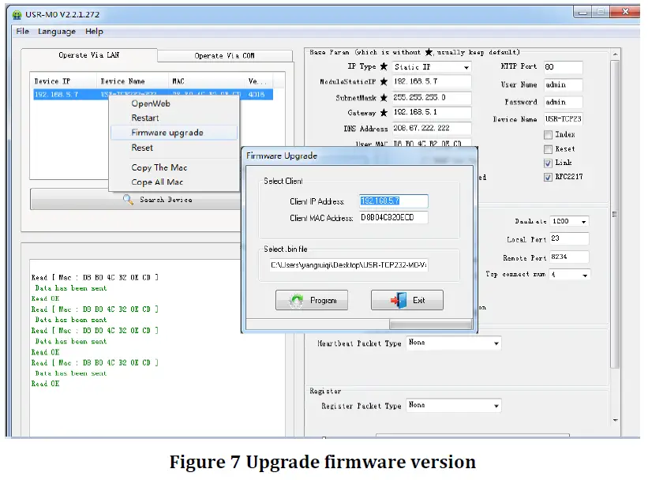Toggle the Reset checkbox
Screen dimensions: 648x480
(x=548, y=149)
